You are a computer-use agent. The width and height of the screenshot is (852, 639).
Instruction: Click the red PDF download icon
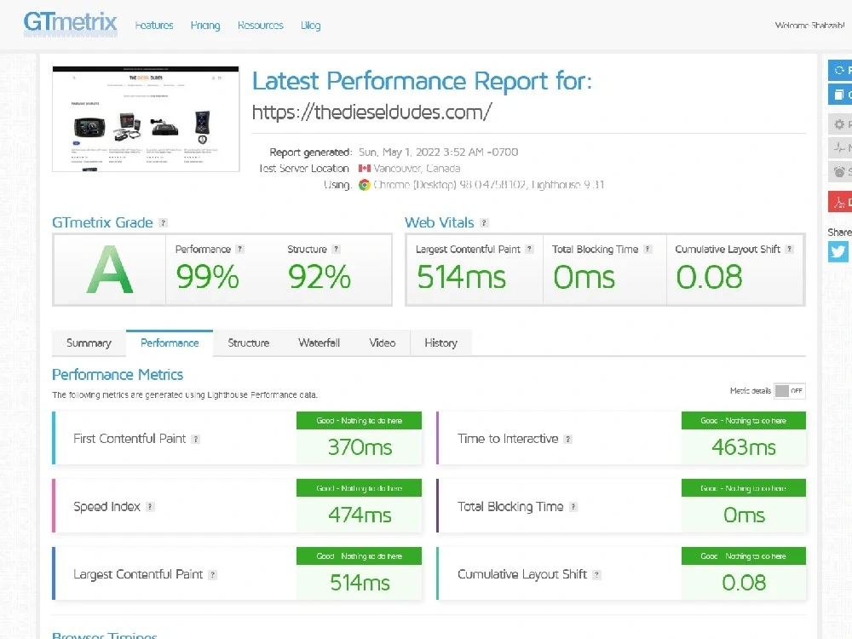[x=840, y=202]
